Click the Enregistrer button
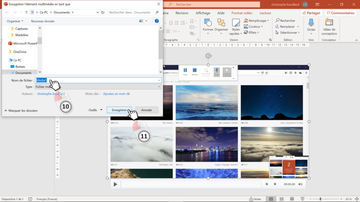360x202 pixels. [x=119, y=110]
